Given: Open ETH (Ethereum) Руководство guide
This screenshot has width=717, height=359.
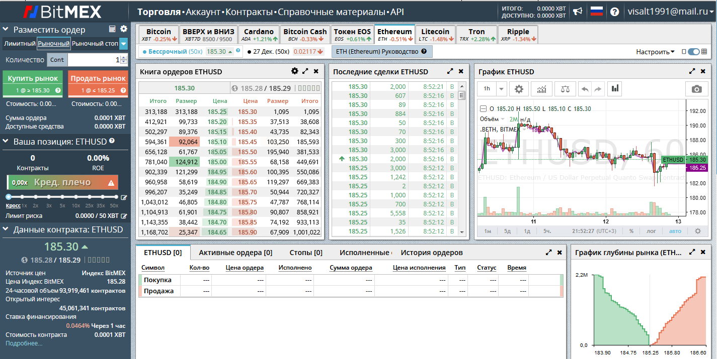Looking at the screenshot, I should click(382, 51).
